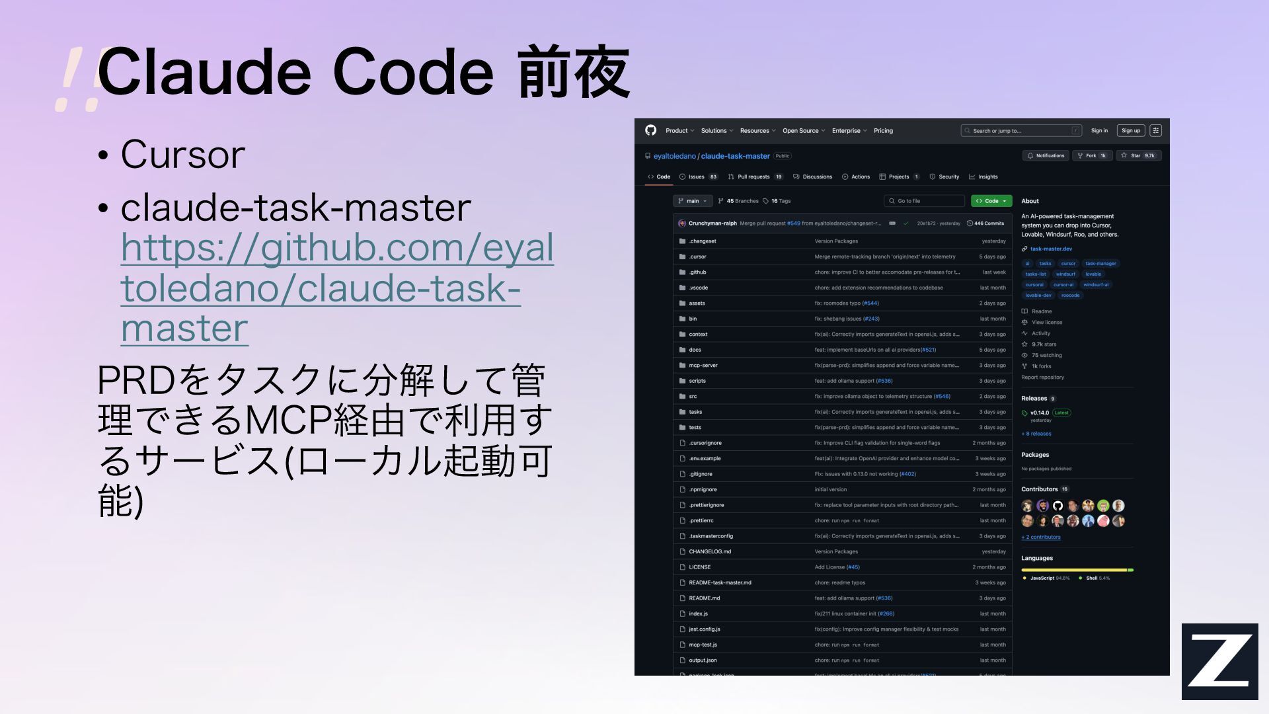Open the Insights tab
This screenshot has width=1269, height=714.
click(x=983, y=177)
